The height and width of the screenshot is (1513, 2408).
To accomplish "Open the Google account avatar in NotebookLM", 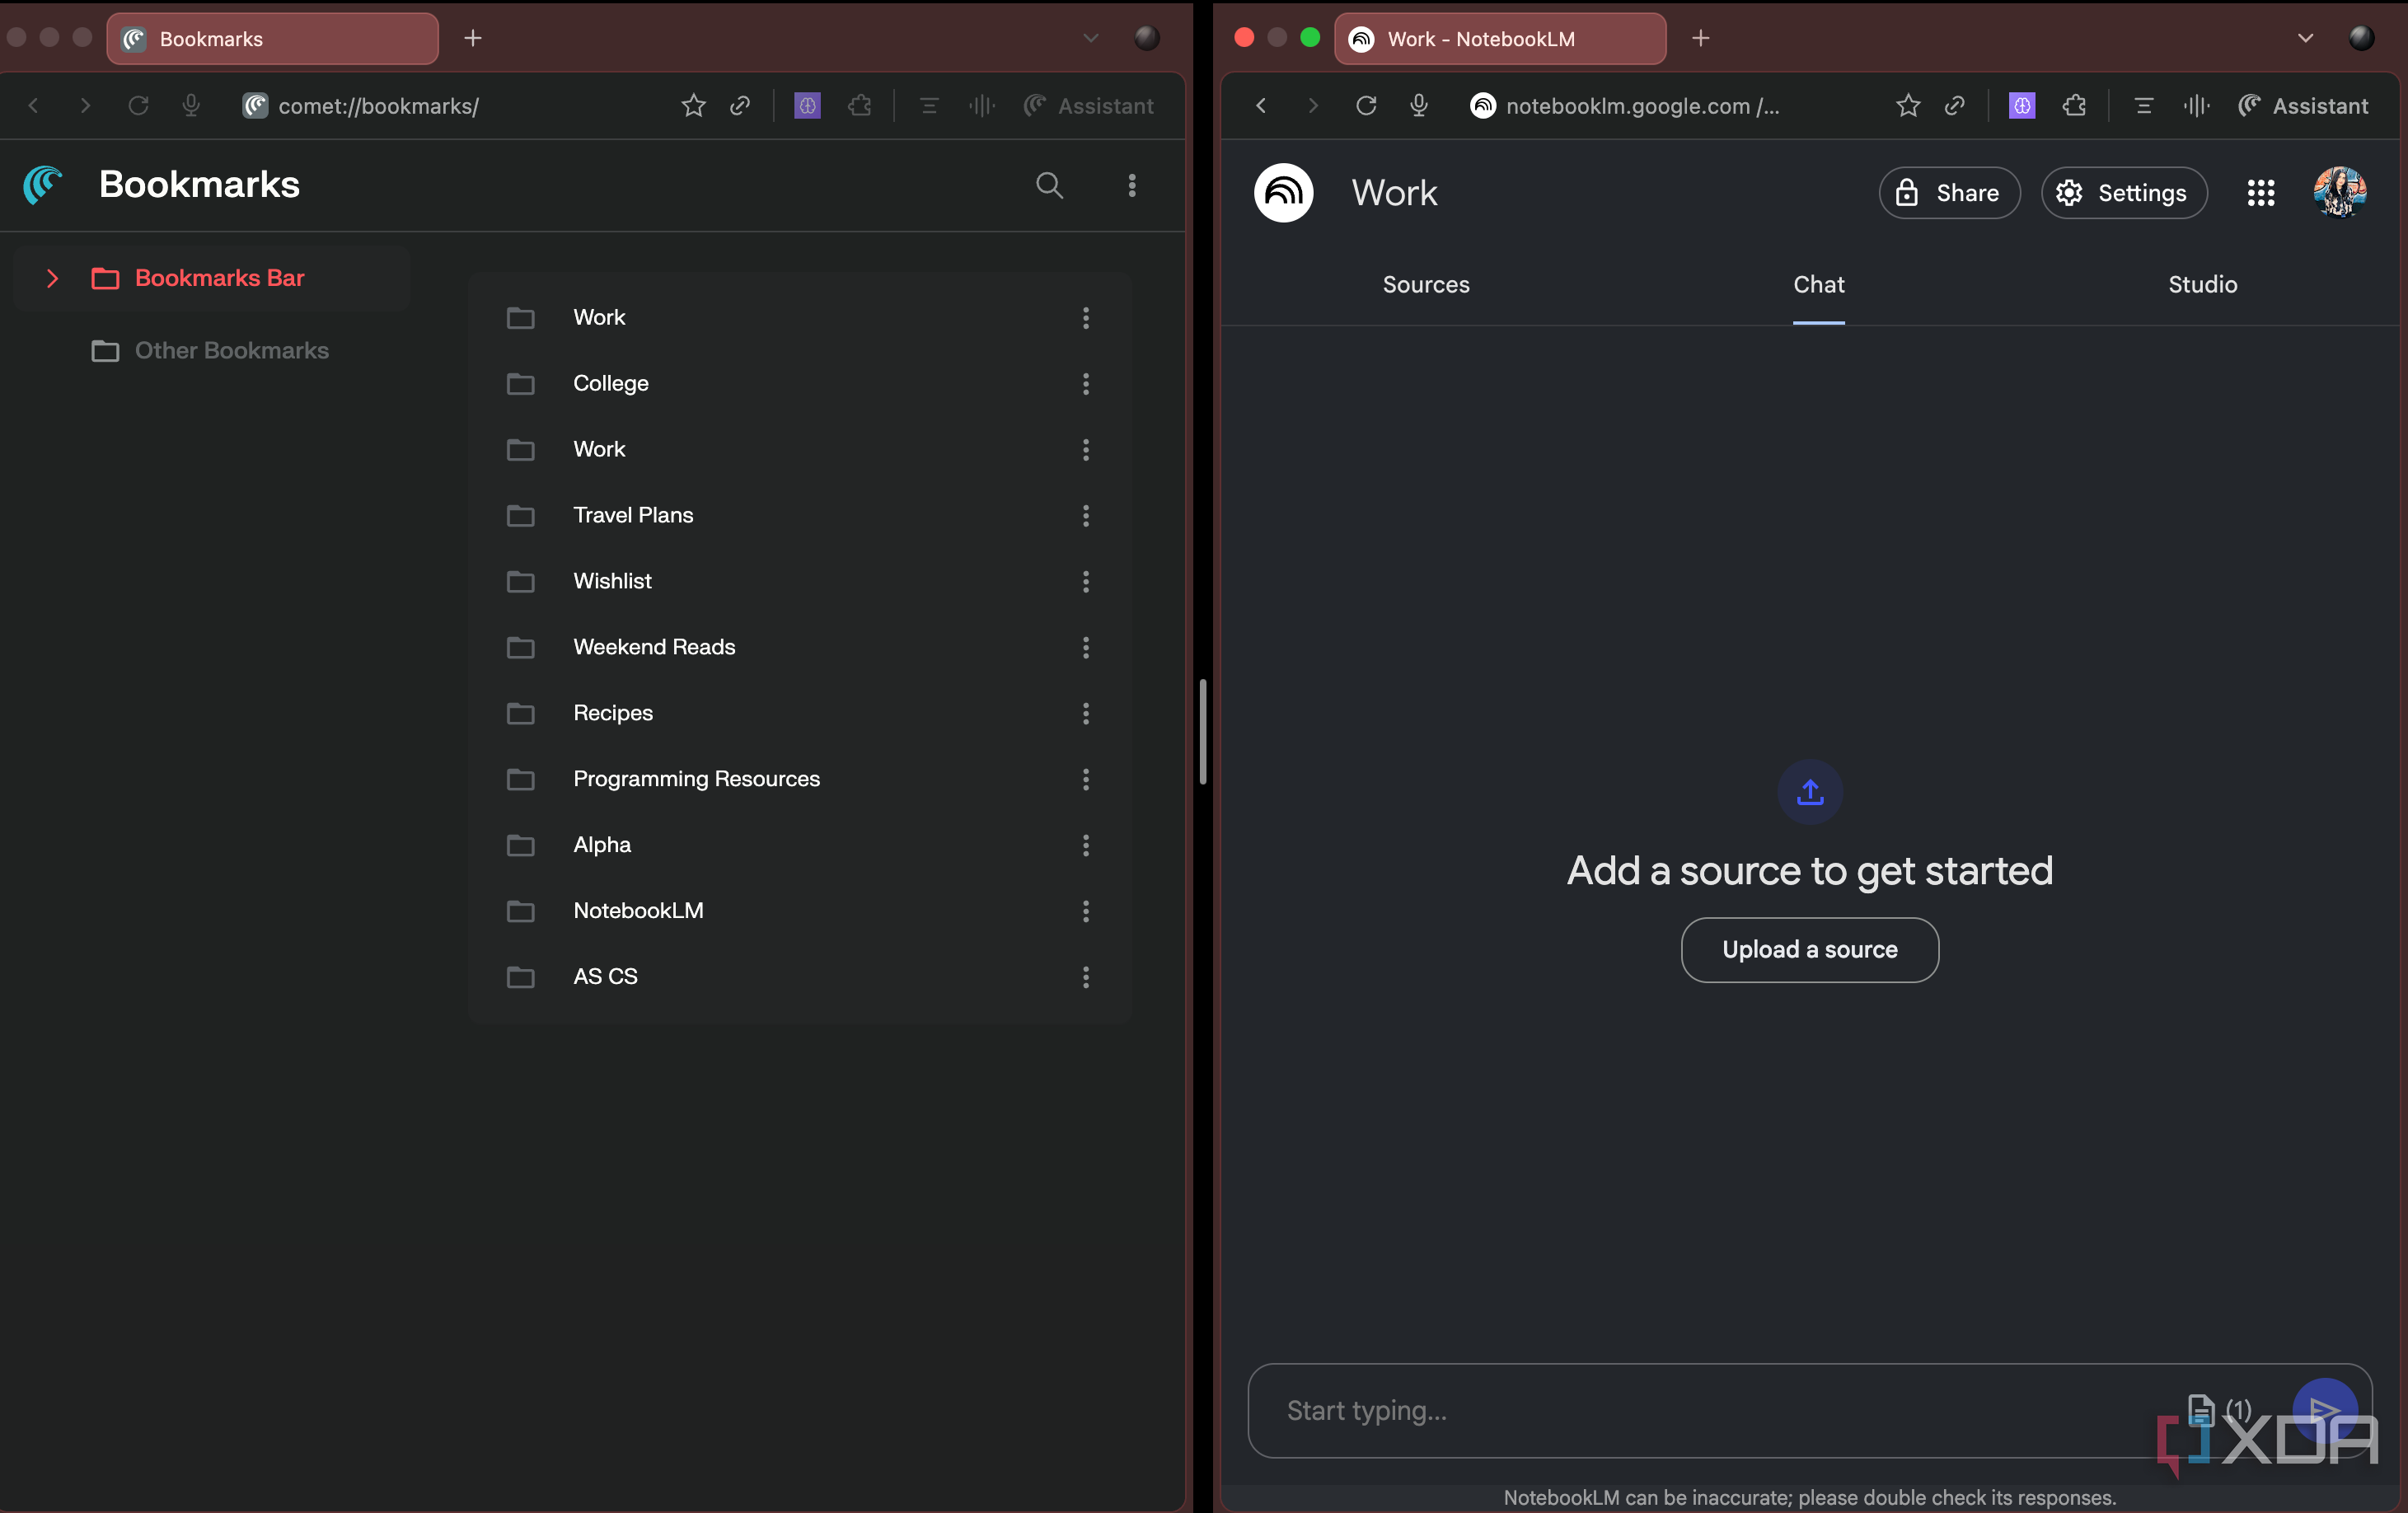I will 2338,193.
